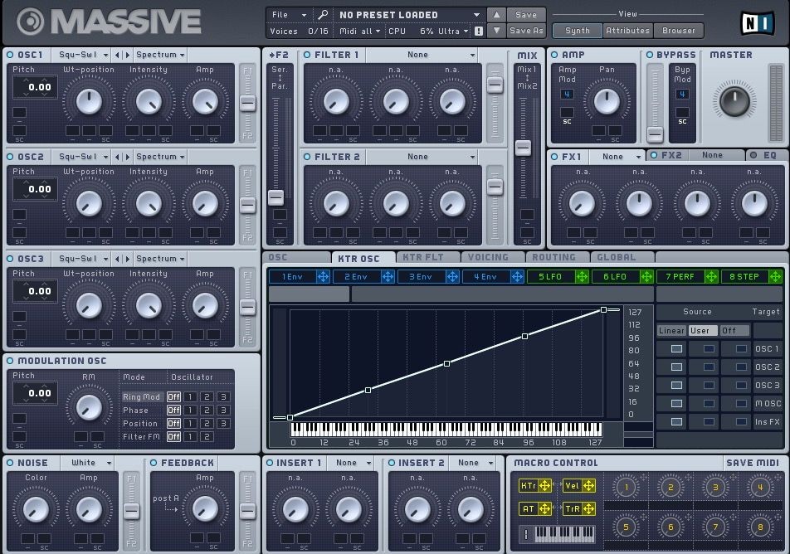Toggle the EQ power button

753,155
